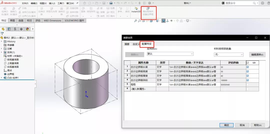Open the 工具(T) menu
Screen dimensions: 270x134
[x=61, y=3]
